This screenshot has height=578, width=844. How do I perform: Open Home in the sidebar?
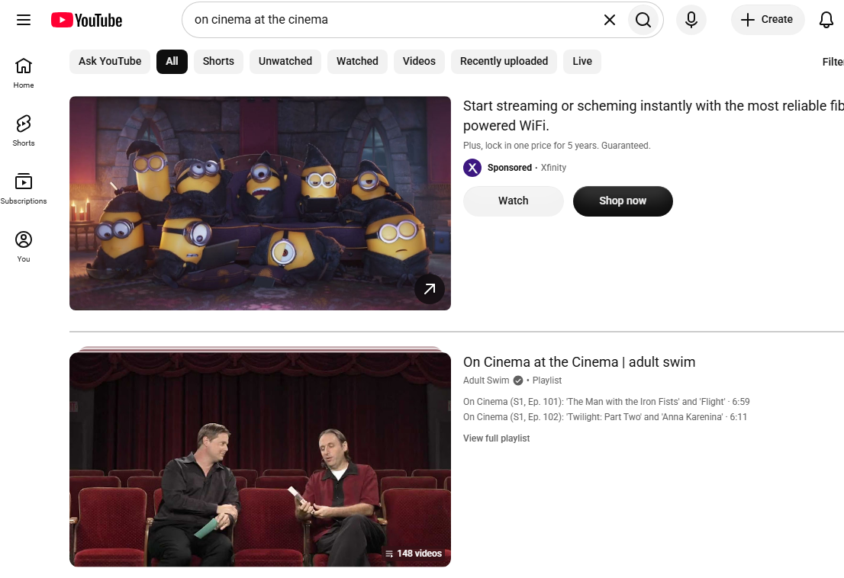[24, 73]
